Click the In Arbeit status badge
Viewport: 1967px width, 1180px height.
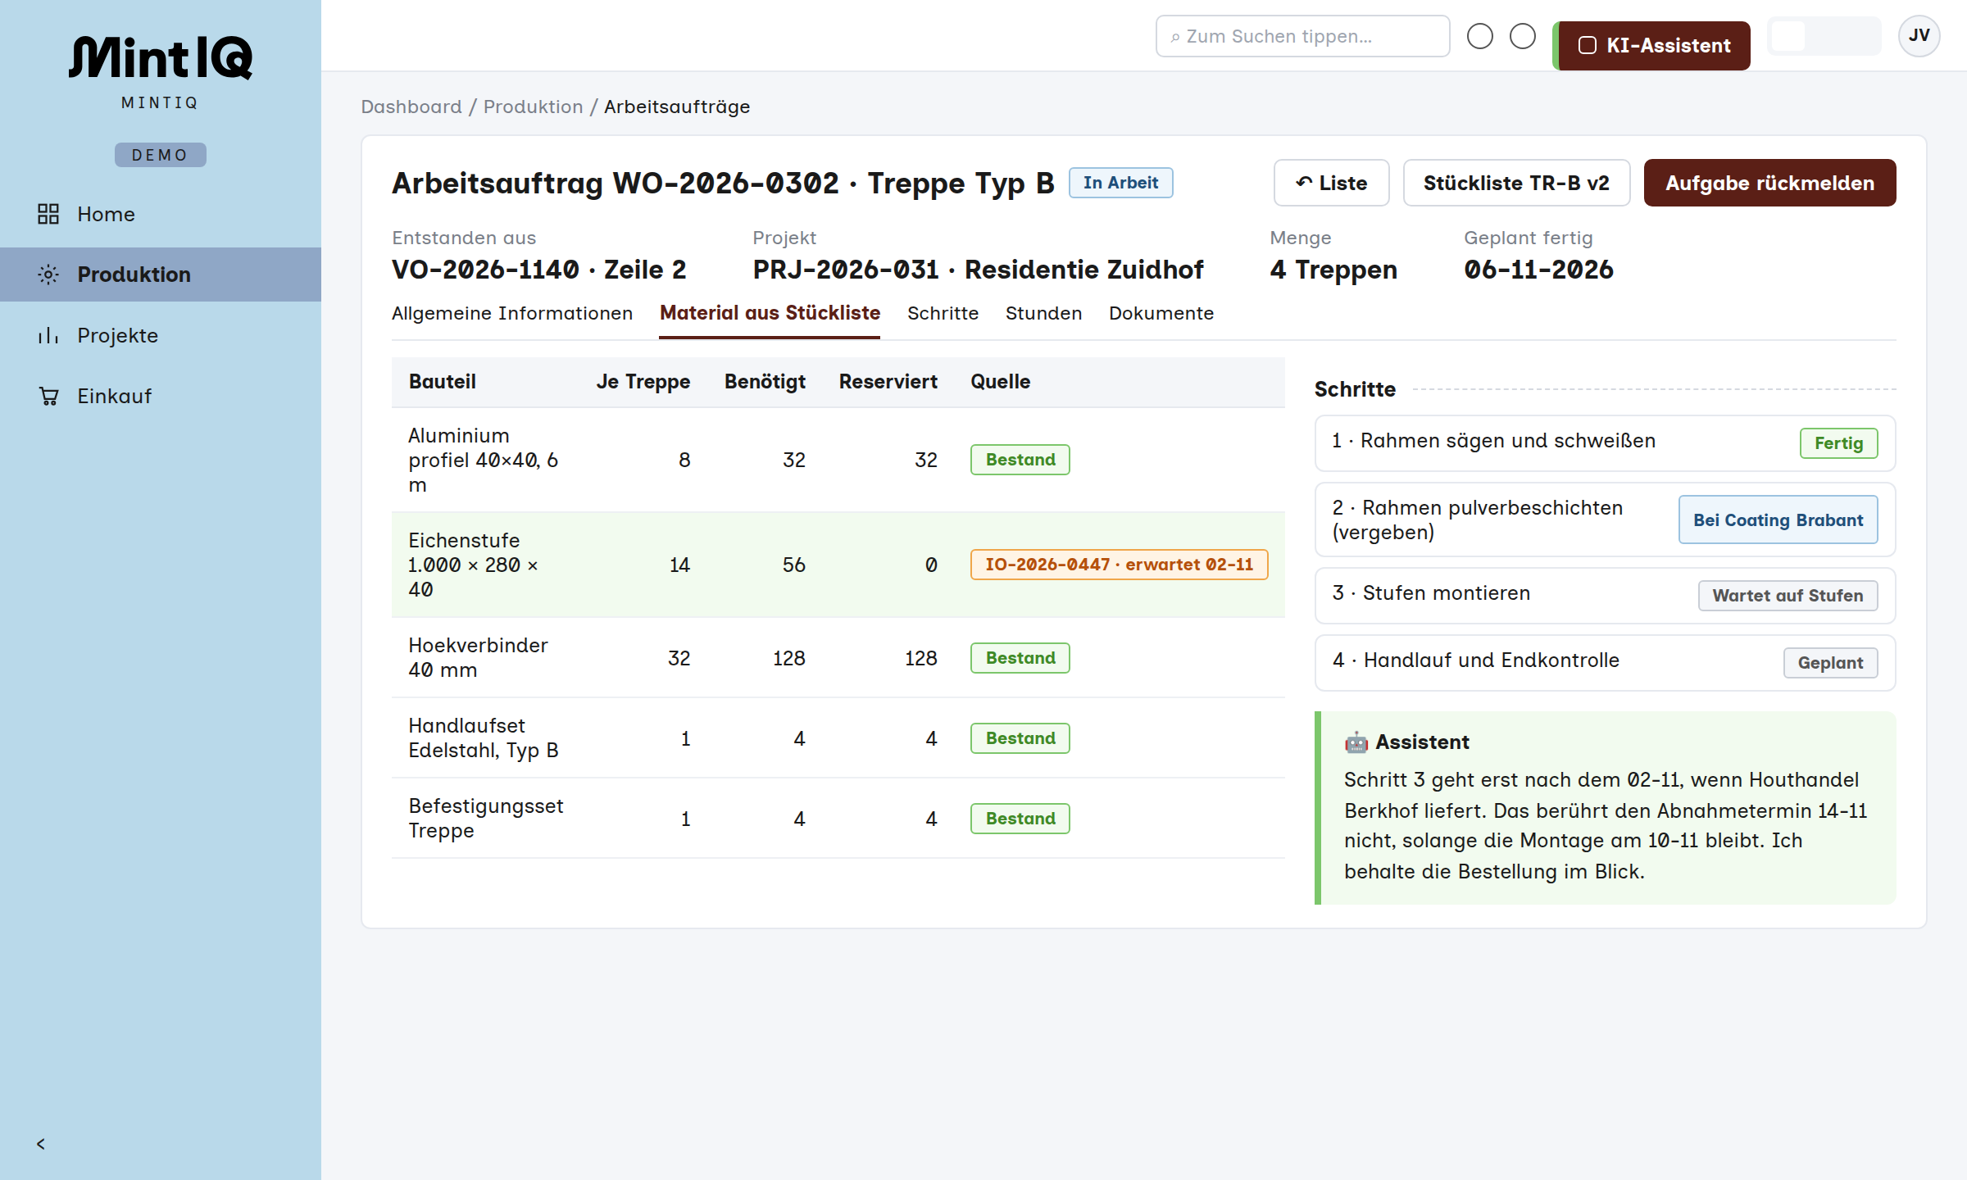click(x=1121, y=183)
